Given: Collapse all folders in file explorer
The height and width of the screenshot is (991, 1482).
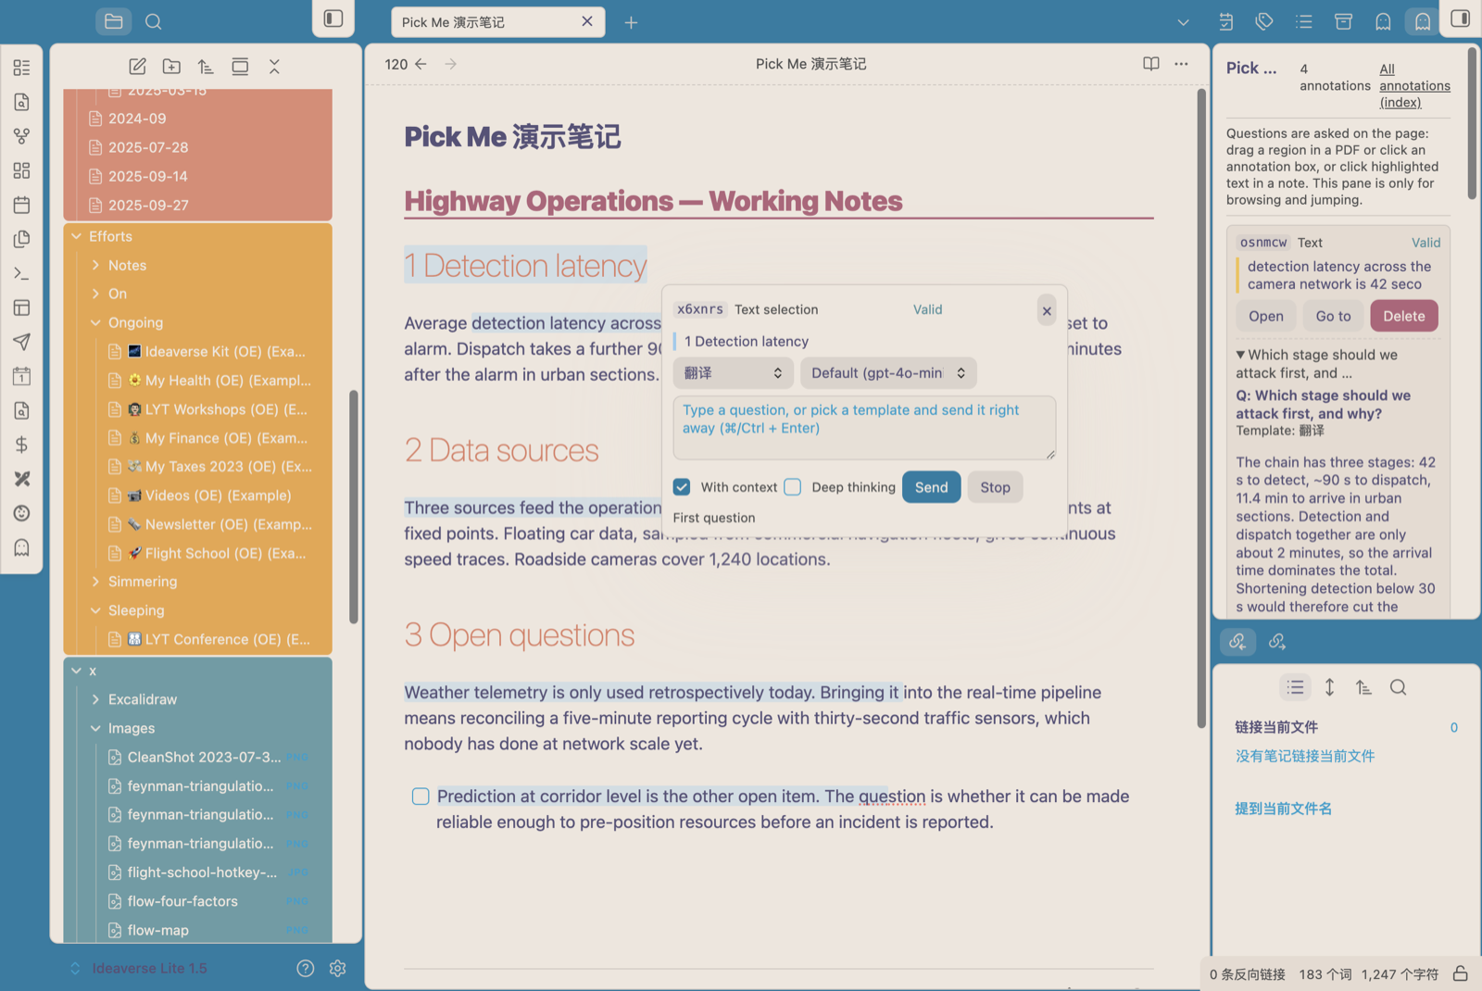Looking at the screenshot, I should [x=274, y=66].
